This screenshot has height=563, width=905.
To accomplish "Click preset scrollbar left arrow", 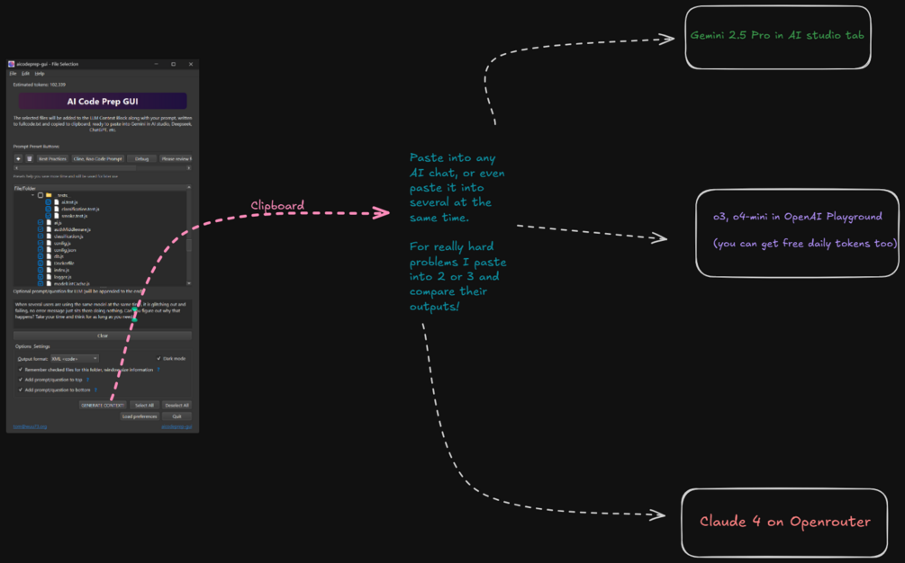I will [x=16, y=168].
